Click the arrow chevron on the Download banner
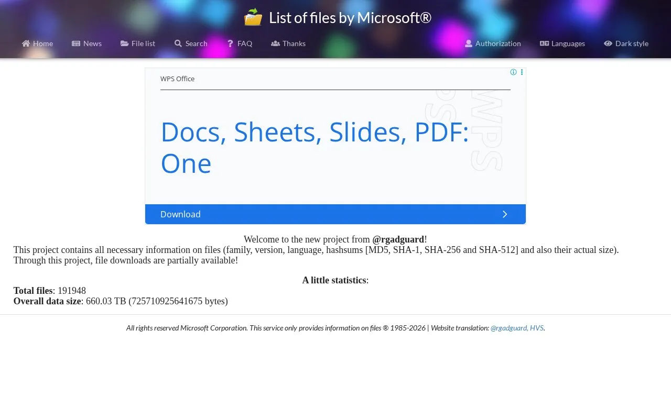Screen dimensions: 671x419 tap(505, 214)
